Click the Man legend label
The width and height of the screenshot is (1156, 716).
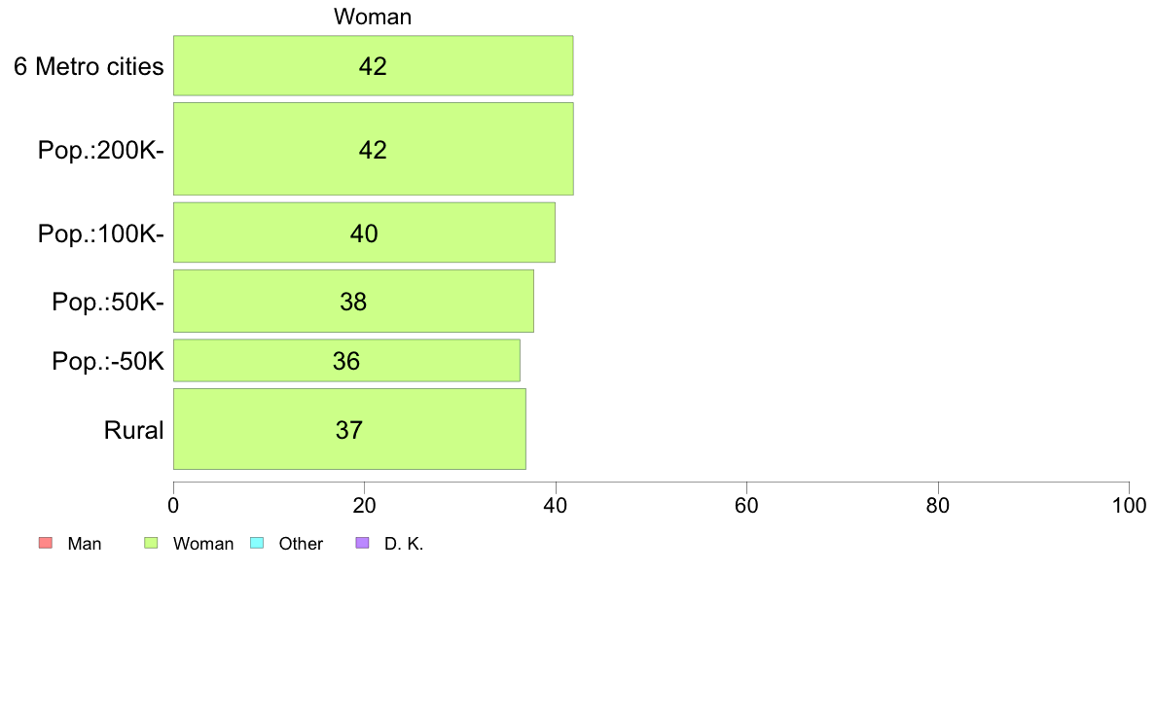[84, 544]
